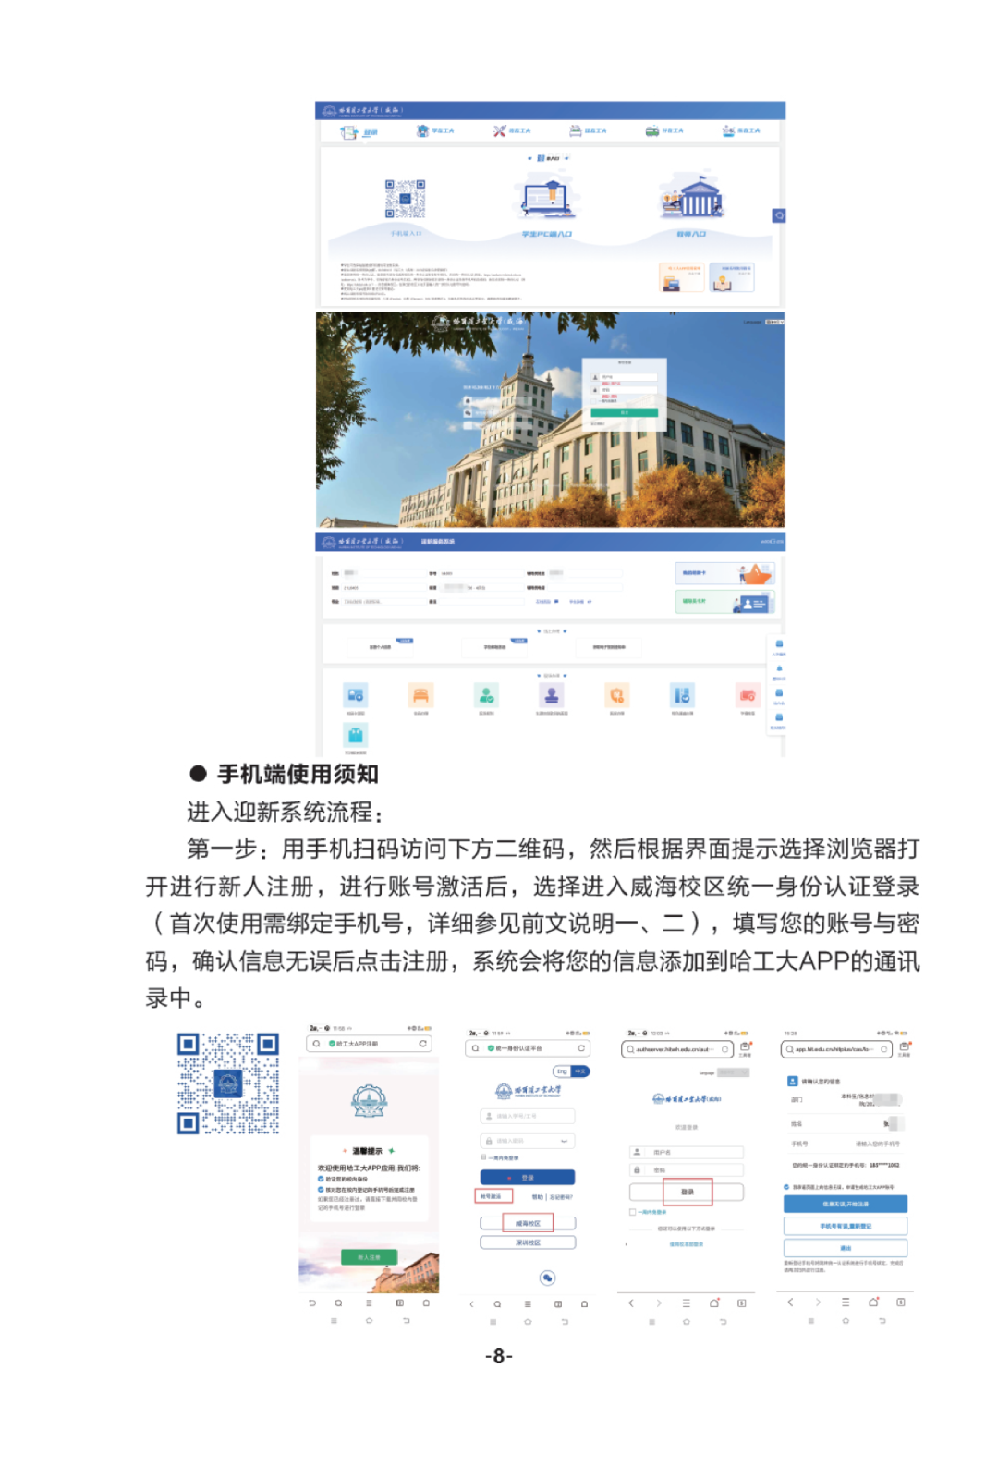The height and width of the screenshot is (1468, 998).
Task: Tick 一周内免登录 checkbox on the second phone
Action: point(483,1157)
